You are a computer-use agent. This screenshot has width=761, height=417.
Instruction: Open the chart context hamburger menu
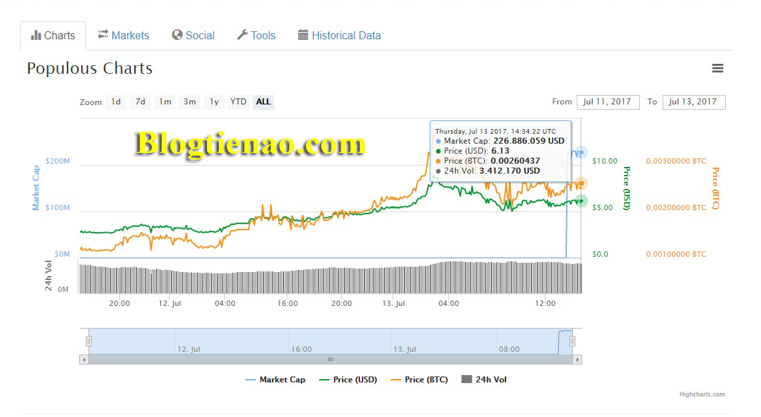717,69
